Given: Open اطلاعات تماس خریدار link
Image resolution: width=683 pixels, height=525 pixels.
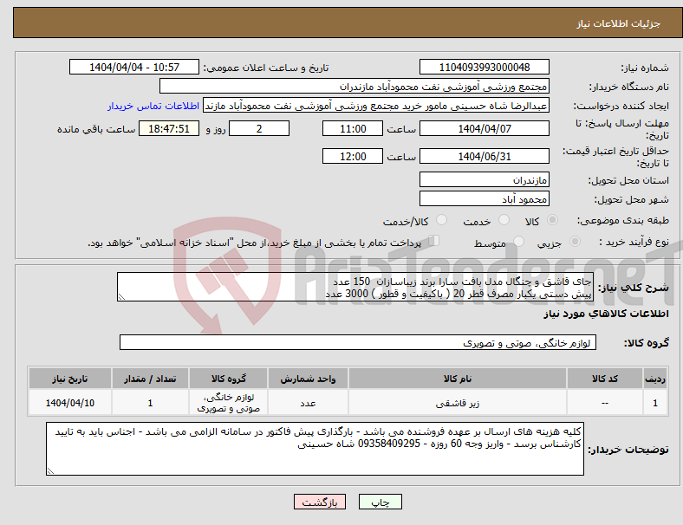Looking at the screenshot, I should (x=153, y=106).
